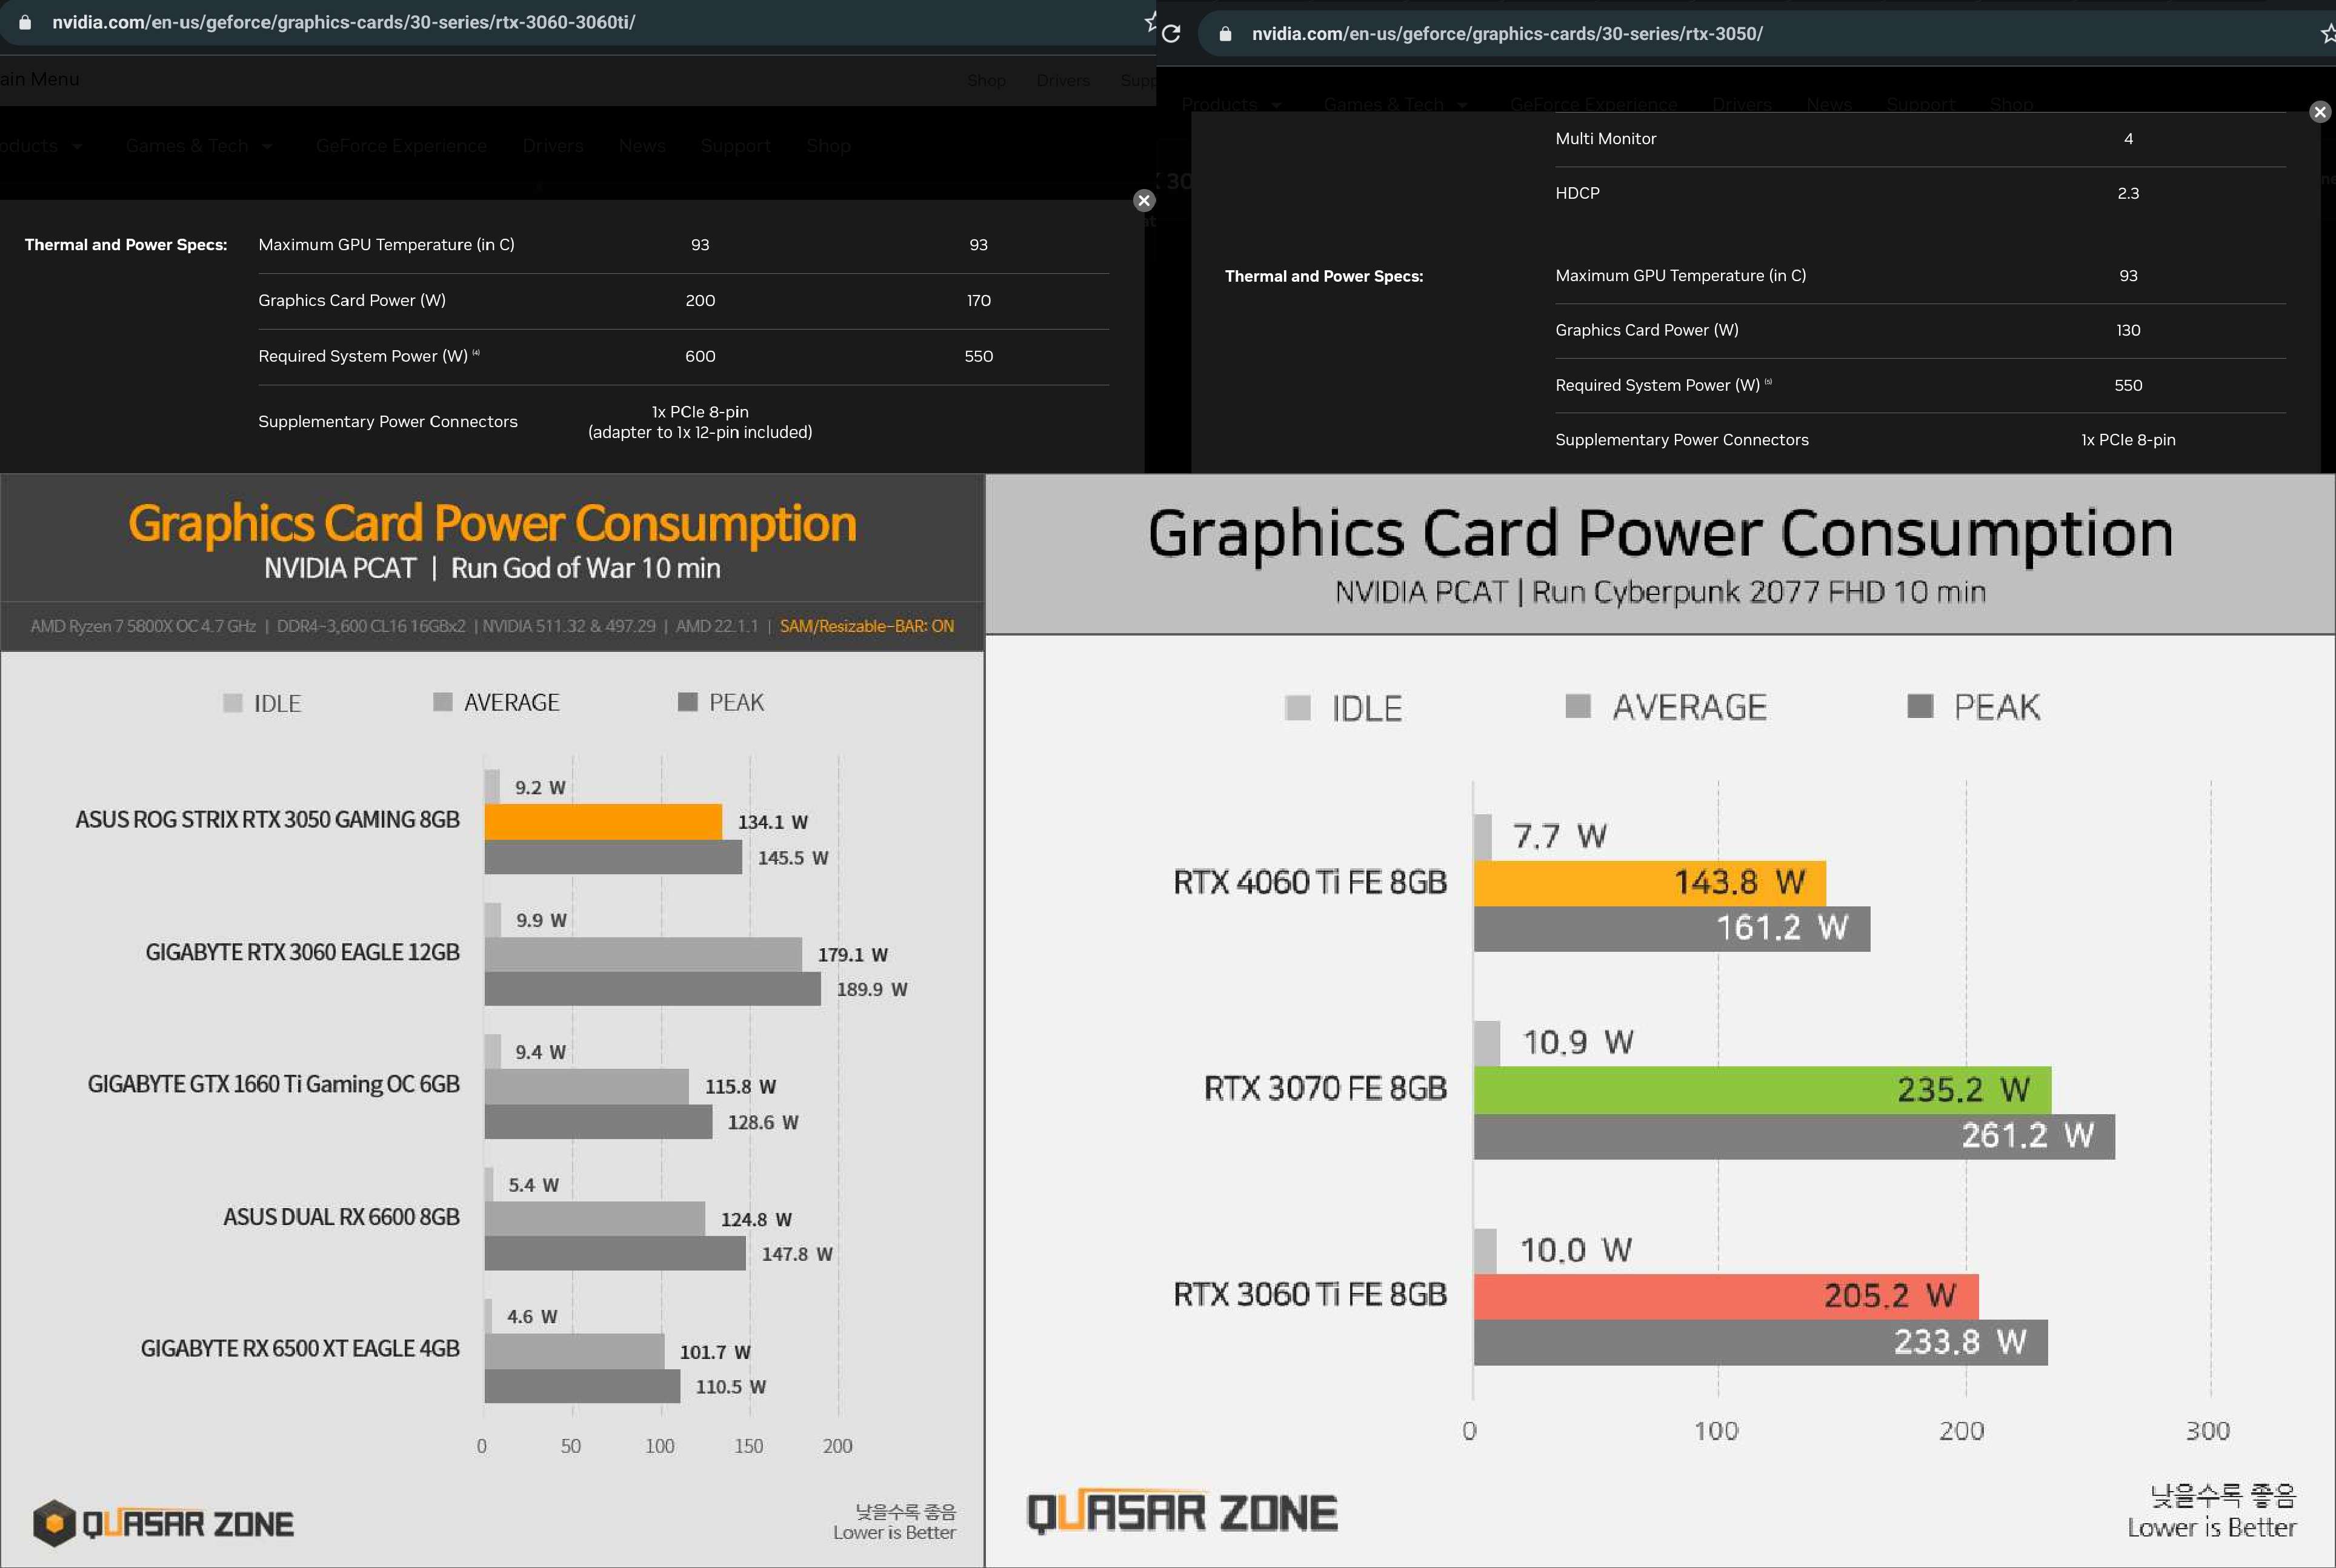Click 'NVIDIA PCAT | Run Cyberpunk 2077 FHD 10 min'

tap(1660, 592)
